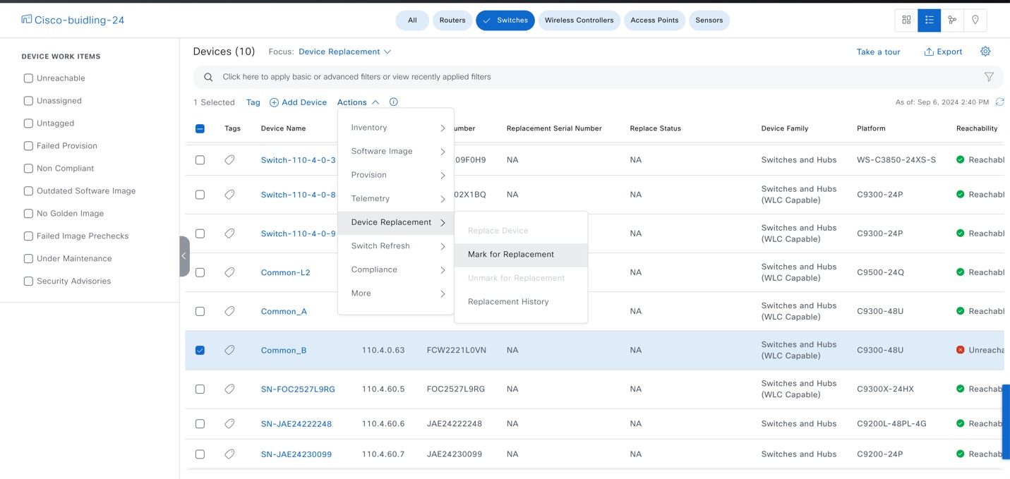Open the map view using the location pin icon
The height and width of the screenshot is (479, 1010).
[975, 20]
